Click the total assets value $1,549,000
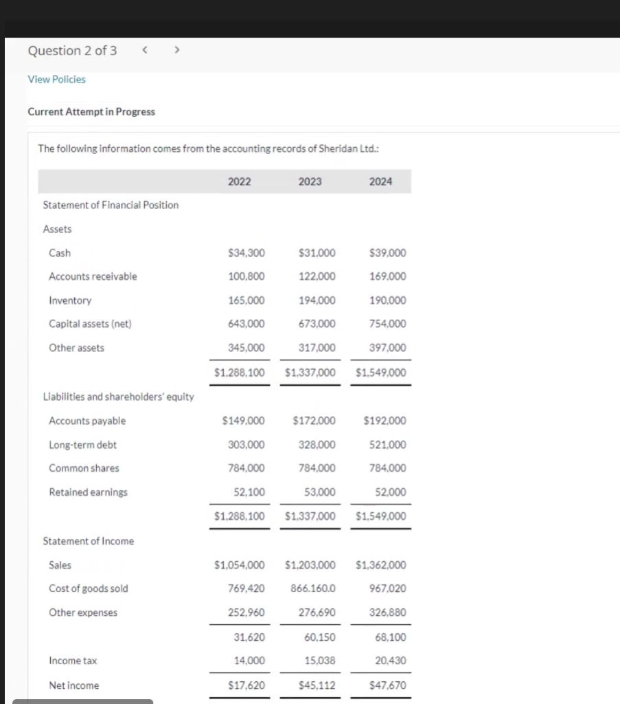Screen dimensions: 620x704 pyautogui.click(x=380, y=373)
